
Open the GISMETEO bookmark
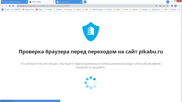pos(16,10)
